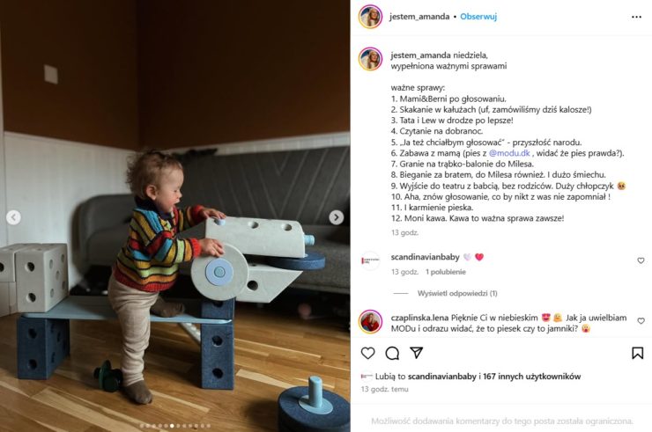Open scandinavianbaby's commenter avatar

click(x=370, y=260)
